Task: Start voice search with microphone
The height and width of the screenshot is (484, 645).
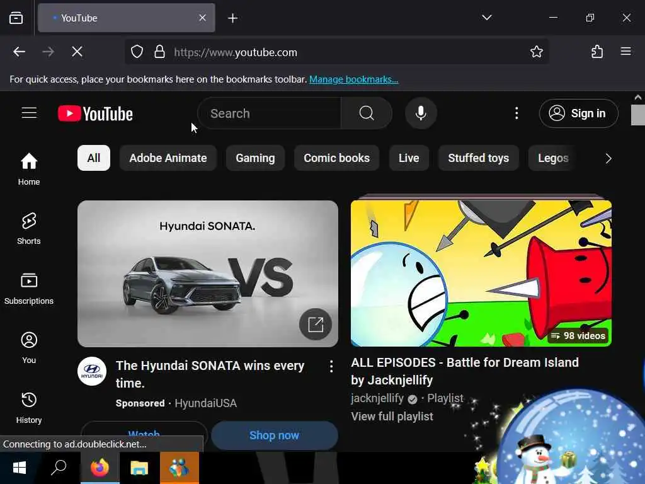Action: [420, 113]
